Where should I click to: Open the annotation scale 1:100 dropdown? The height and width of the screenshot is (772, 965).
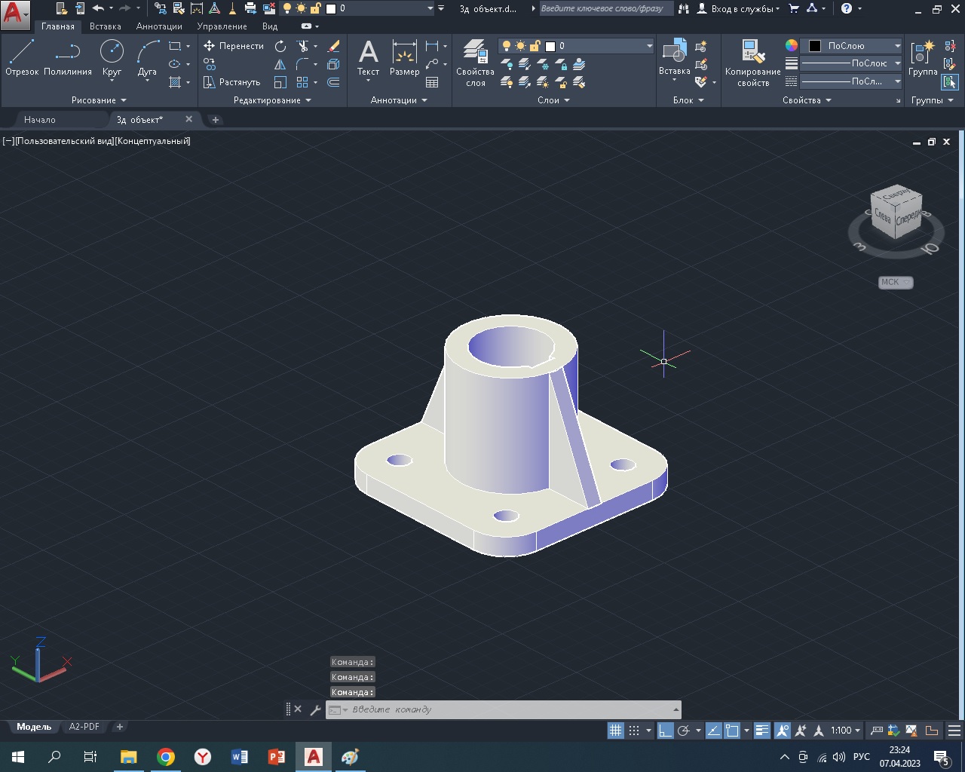click(x=845, y=731)
